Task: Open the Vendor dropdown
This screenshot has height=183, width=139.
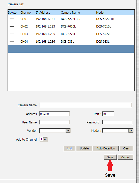Action: [x=55, y=130]
